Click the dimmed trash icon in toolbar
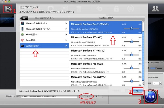The image size is (164, 108). point(79,9)
